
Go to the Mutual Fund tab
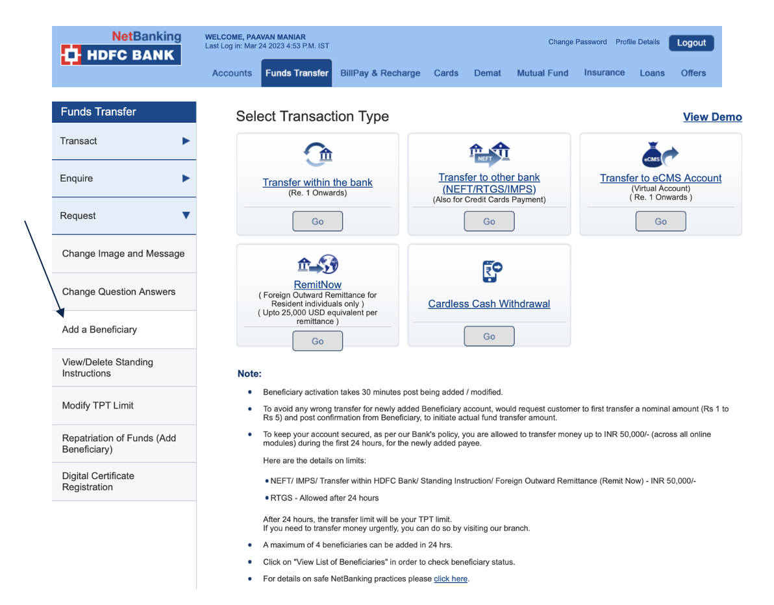[542, 73]
